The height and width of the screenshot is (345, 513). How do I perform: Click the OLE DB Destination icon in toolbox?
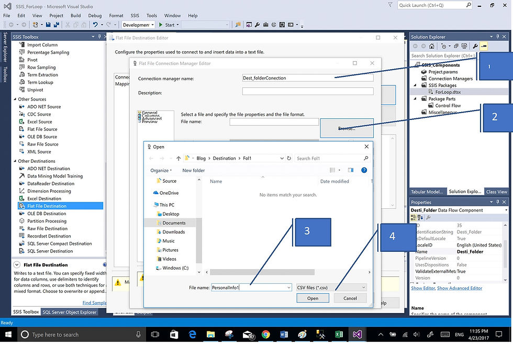pos(22,214)
